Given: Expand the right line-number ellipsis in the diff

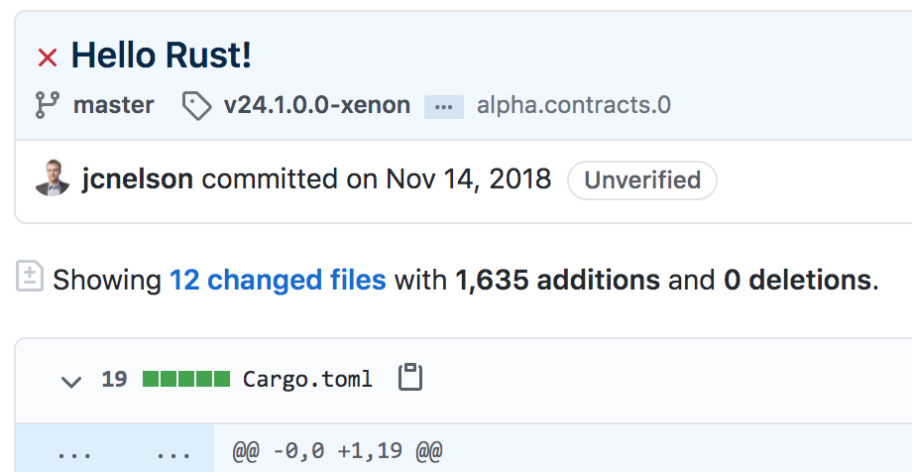Looking at the screenshot, I should 173,451.
